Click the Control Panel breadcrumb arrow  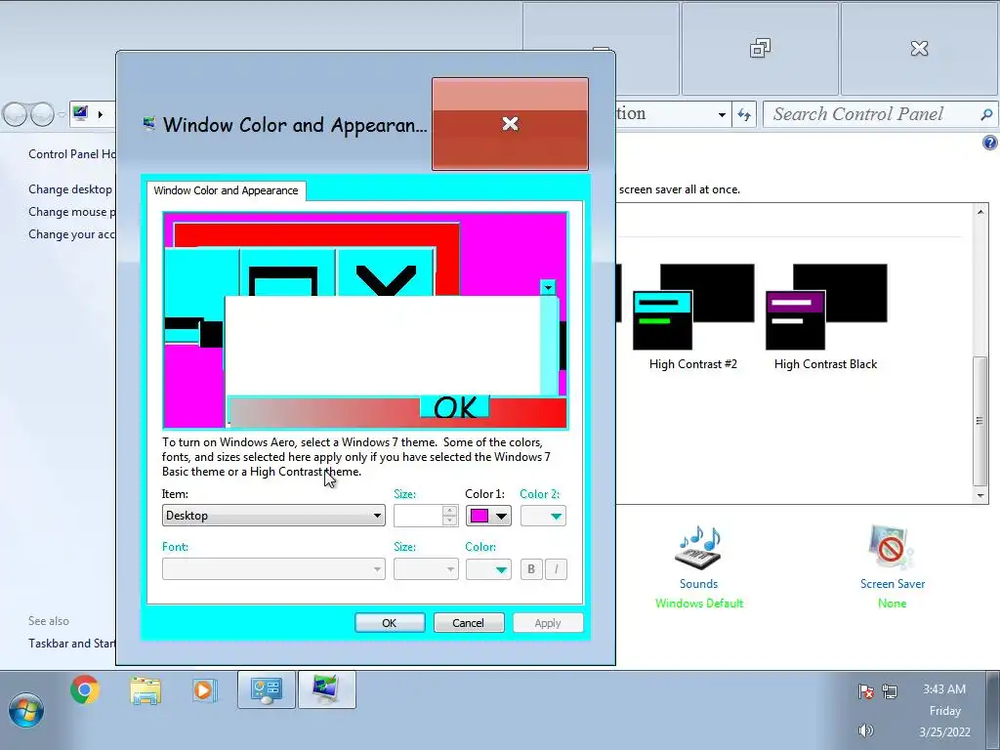(x=101, y=115)
